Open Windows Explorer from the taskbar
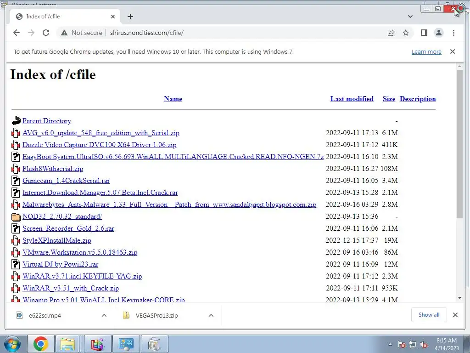 (67, 344)
